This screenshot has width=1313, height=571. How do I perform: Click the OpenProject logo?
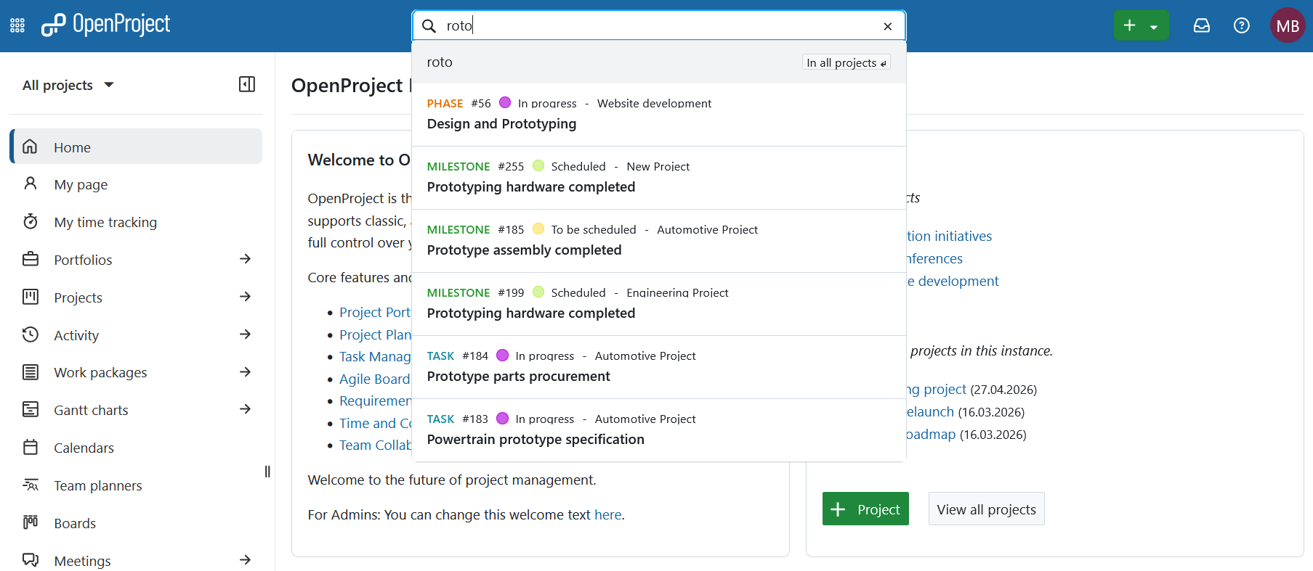pyautogui.click(x=106, y=25)
